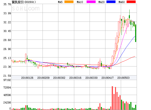Click the 20180417 date label

(x=107, y=78)
